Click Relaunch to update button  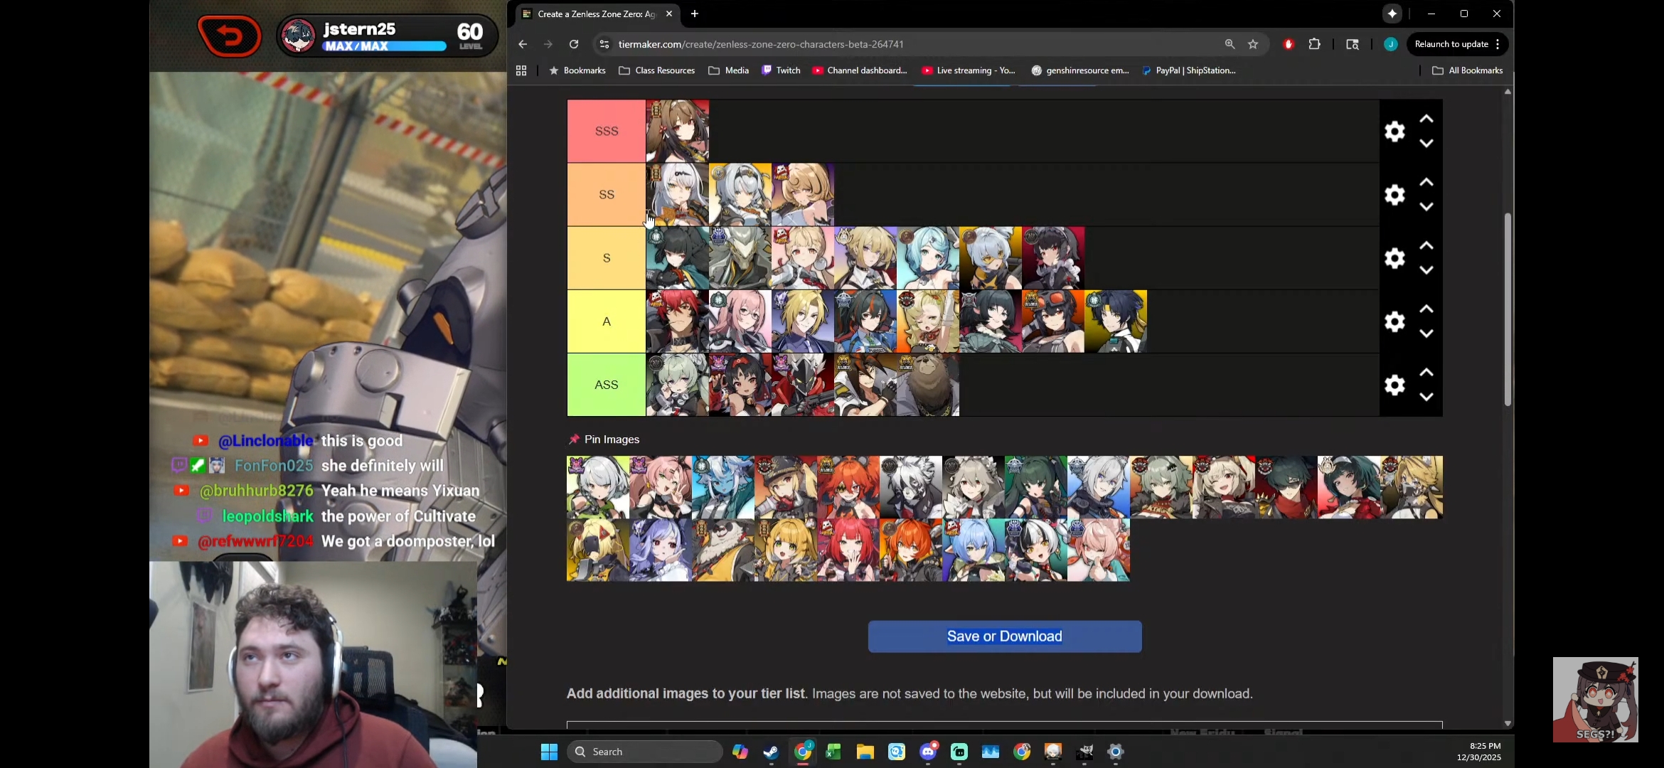1451,44
